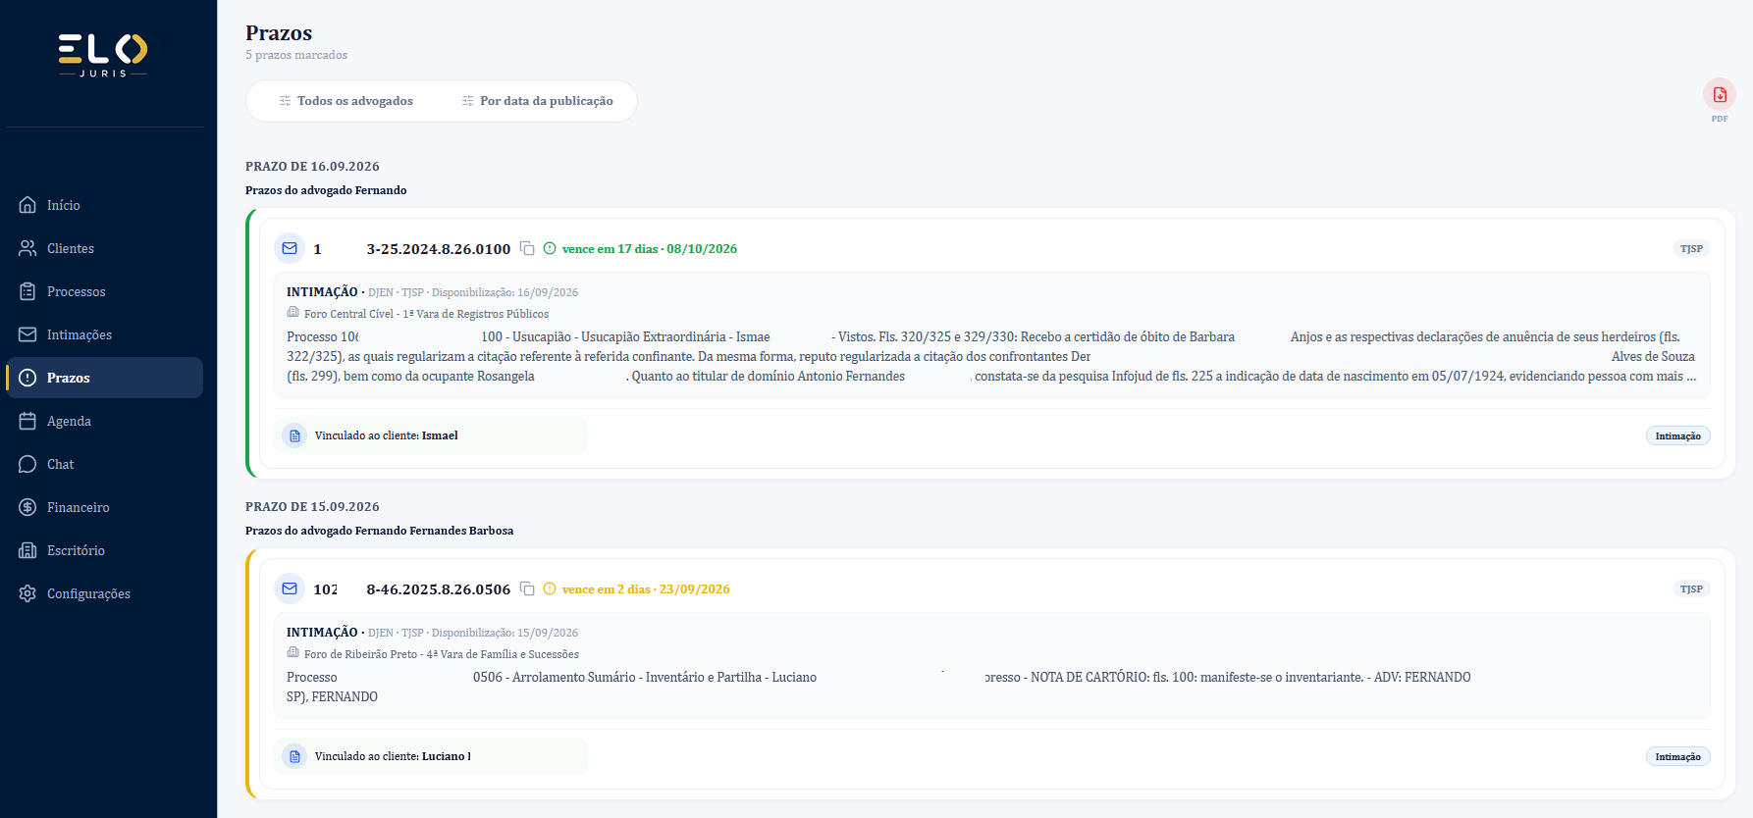This screenshot has width=1753, height=818.
Task: Click 'Foro de Ribeirão Preto - 4ª Vara de Família e Sucessões'
Action: pyautogui.click(x=442, y=654)
